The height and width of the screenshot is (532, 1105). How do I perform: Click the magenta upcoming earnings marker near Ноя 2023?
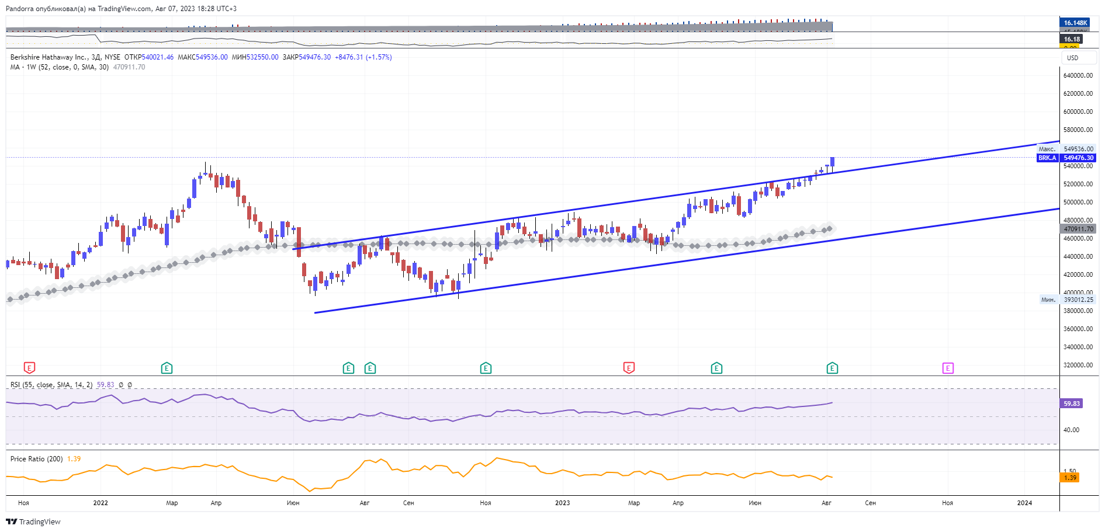[948, 368]
